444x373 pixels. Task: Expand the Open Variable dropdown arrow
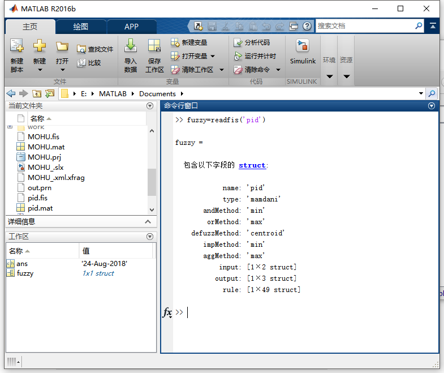point(213,56)
